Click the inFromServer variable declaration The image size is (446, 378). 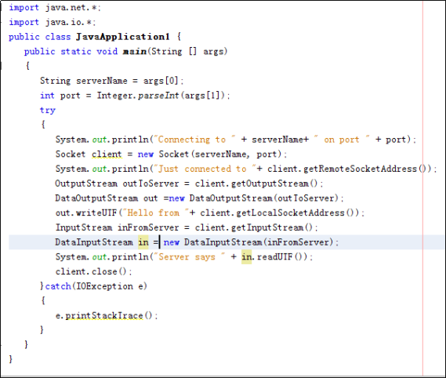(148, 227)
